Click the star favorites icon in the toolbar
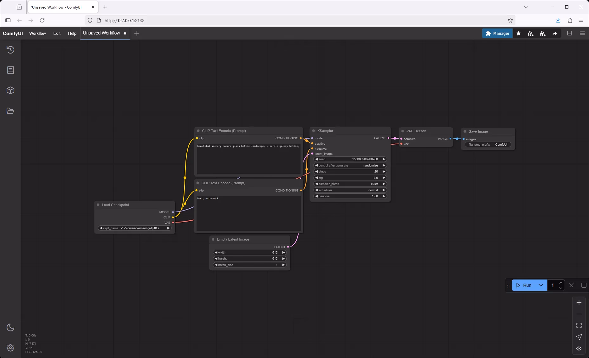Screen dimensions: 589x358 coord(519,33)
